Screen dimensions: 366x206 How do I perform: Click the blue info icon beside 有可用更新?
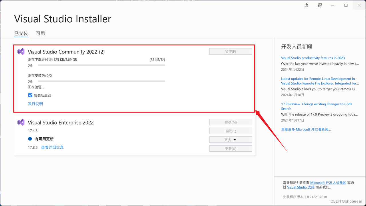click(30, 139)
